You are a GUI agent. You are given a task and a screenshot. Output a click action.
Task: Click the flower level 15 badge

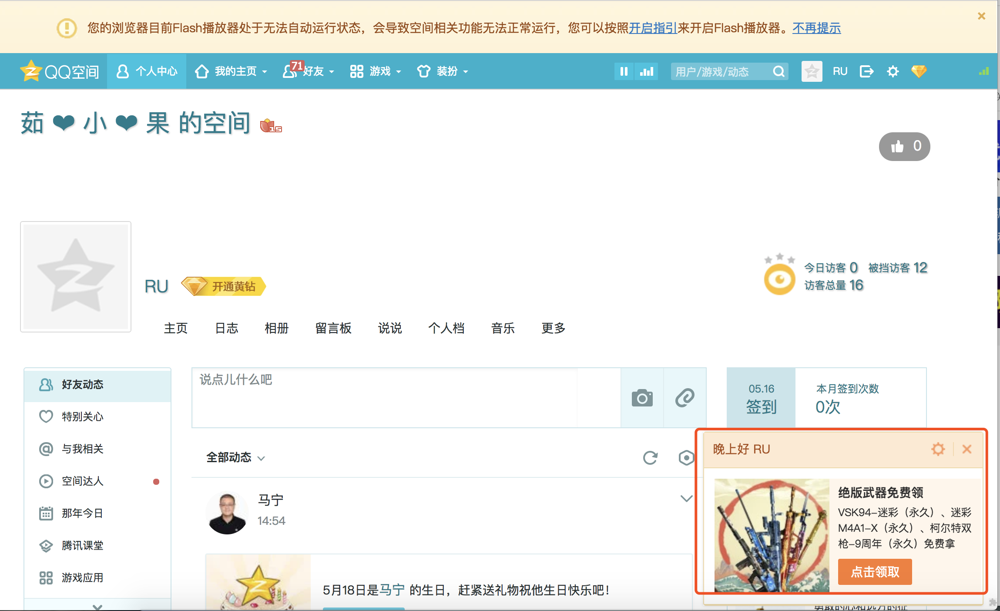click(x=271, y=125)
